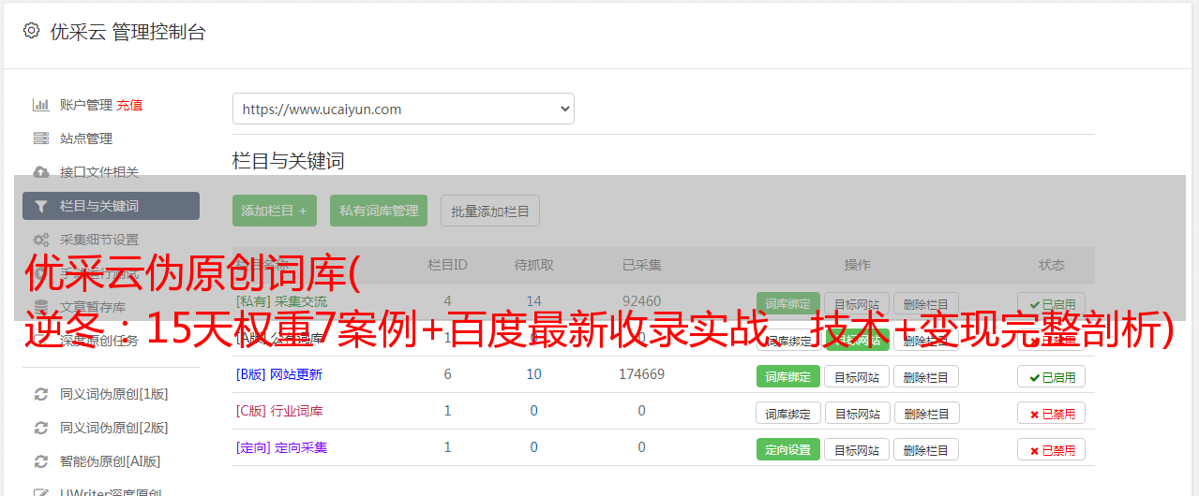Click the red cross icon in 行业词库 row
The height and width of the screenshot is (496, 1199).
pos(1034,414)
